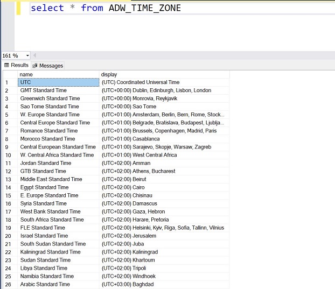This screenshot has width=335, height=289.
Task: Select the 'Namibia Standard Time' cell
Action: (x=59, y=277)
